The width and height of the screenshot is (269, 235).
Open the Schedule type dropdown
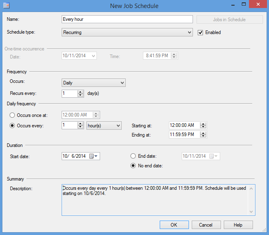click(190, 32)
